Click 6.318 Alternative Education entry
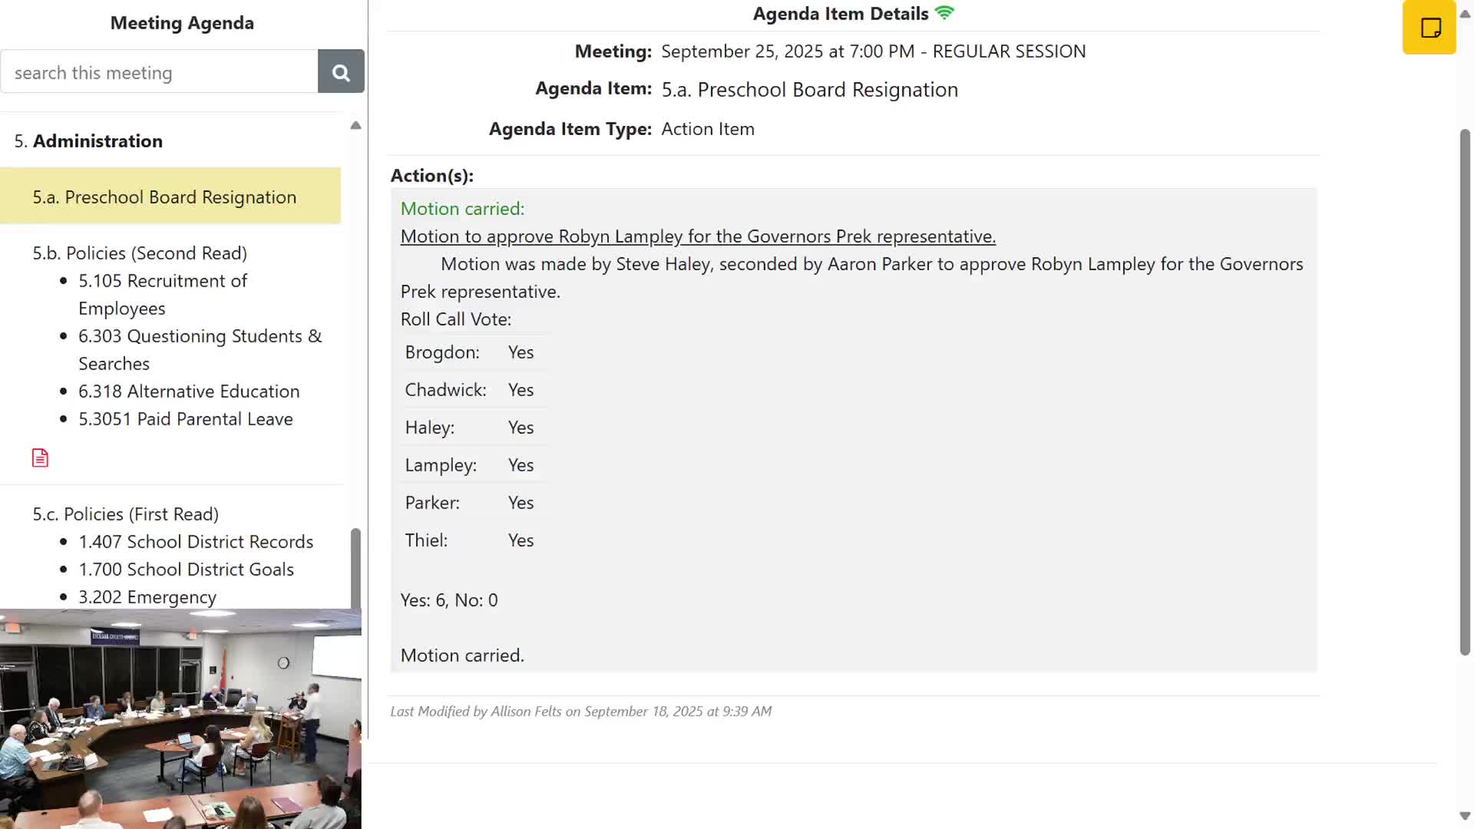Viewport: 1474px width, 829px height. coord(189,391)
